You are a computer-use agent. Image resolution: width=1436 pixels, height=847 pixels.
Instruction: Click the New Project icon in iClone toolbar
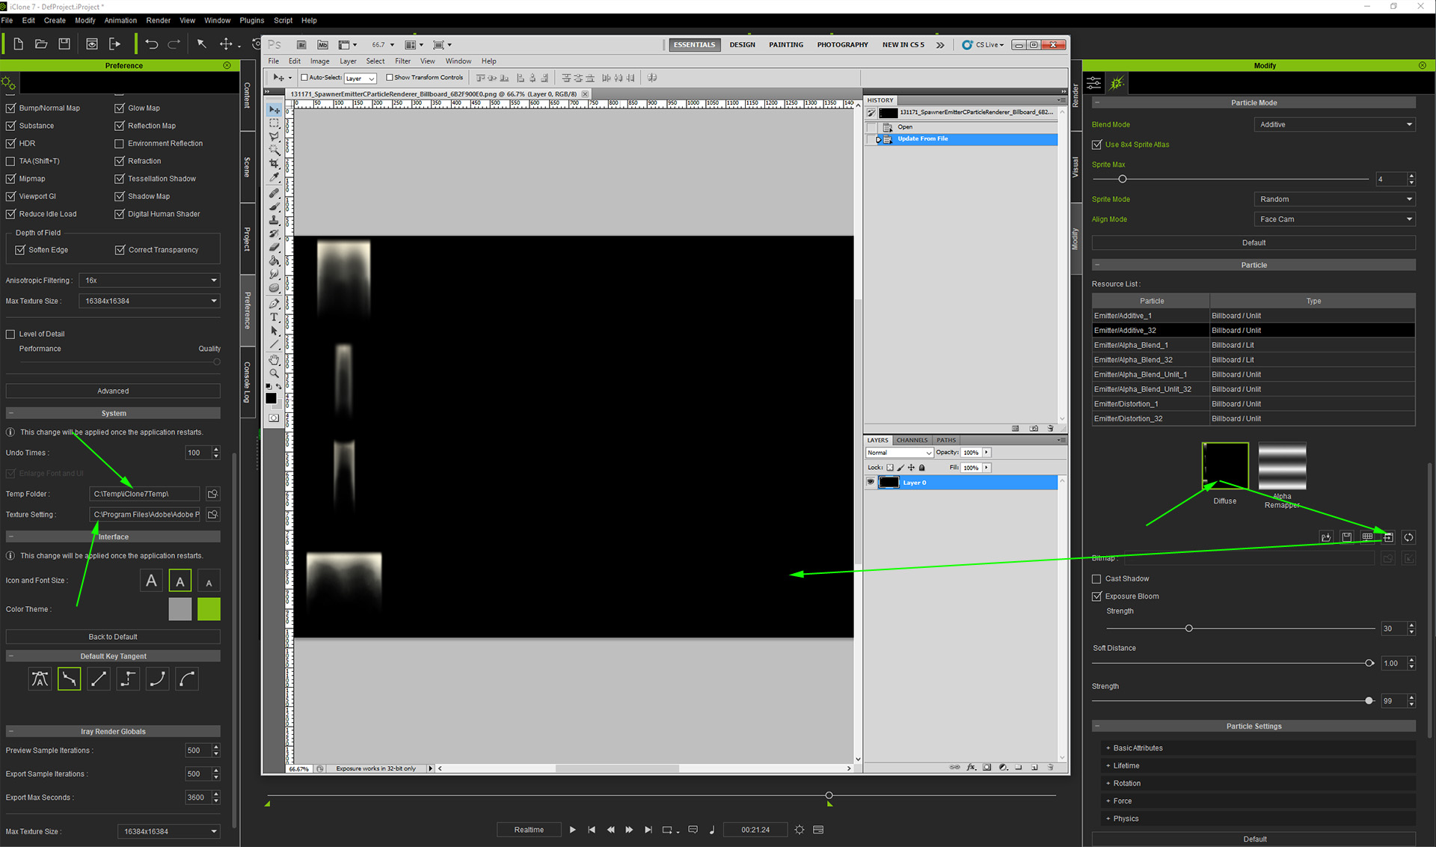19,44
